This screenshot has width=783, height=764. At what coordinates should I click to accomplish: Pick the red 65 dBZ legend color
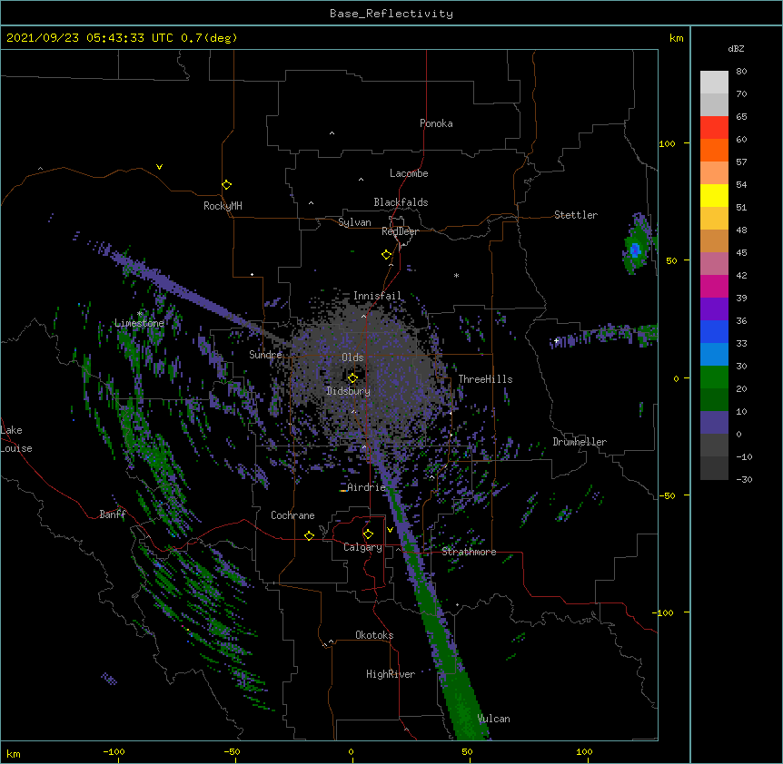(x=714, y=128)
